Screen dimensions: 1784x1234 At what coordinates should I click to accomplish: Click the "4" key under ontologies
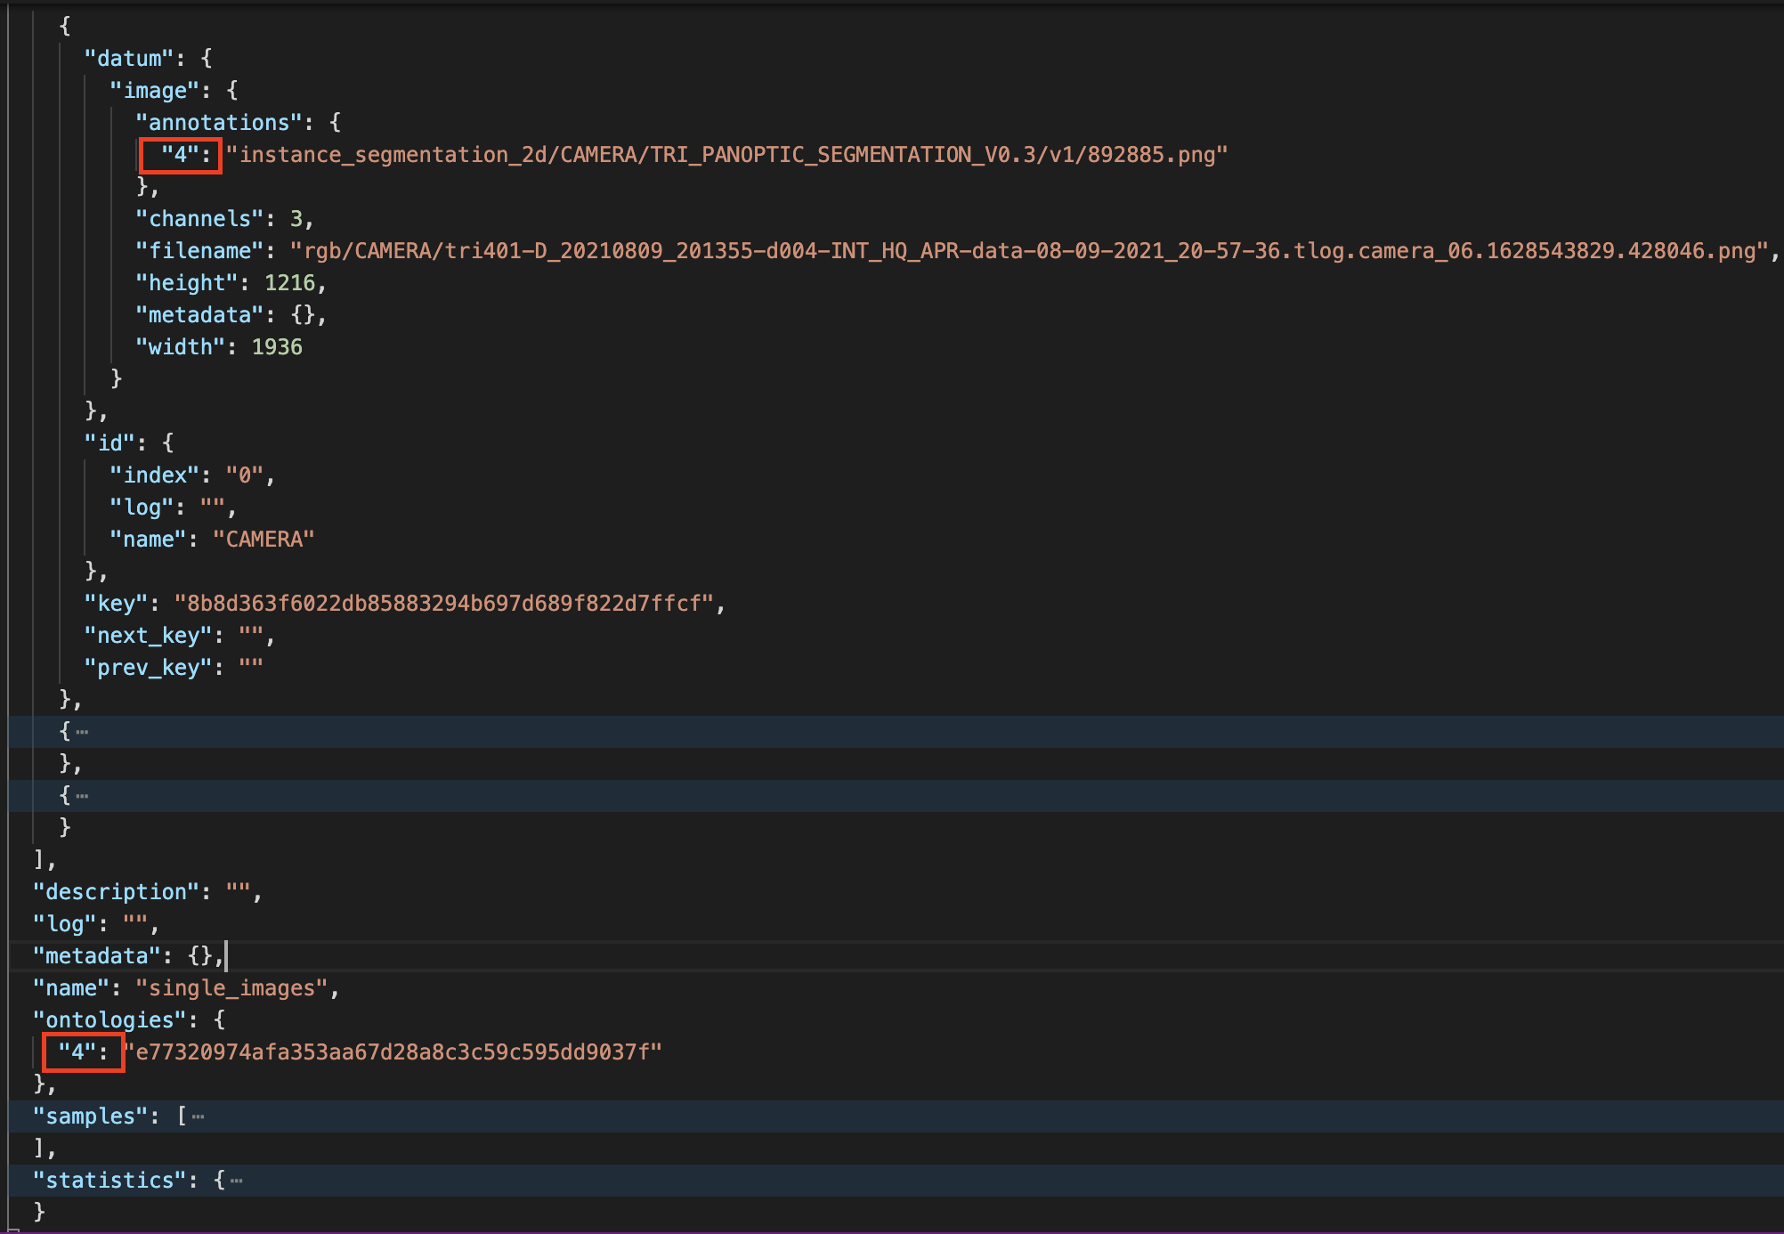coord(77,1052)
